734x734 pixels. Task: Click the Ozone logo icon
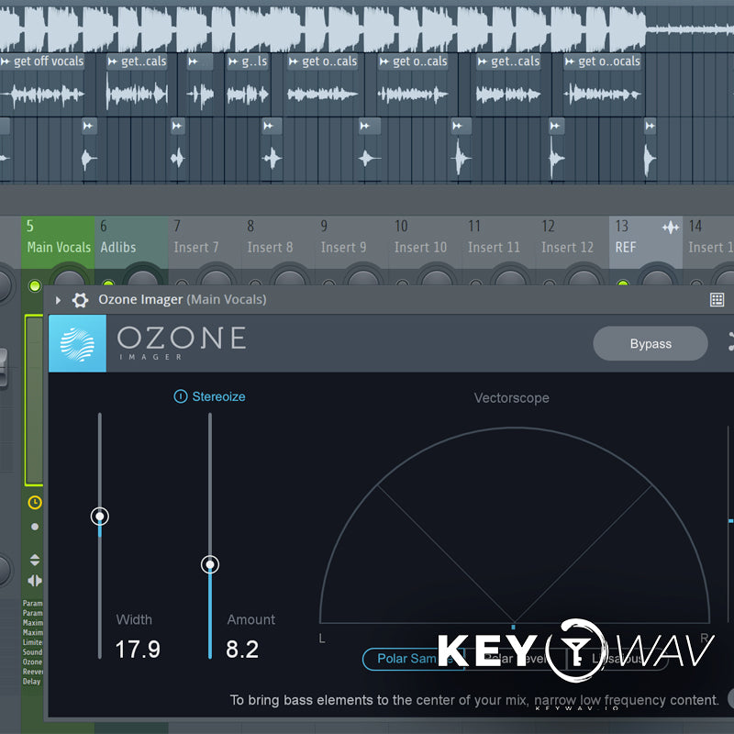pos(77,343)
